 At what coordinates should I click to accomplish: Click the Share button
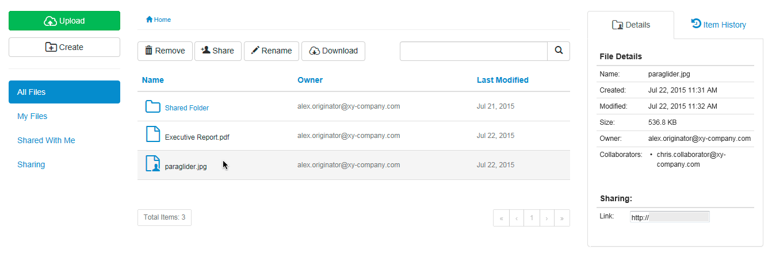(217, 51)
